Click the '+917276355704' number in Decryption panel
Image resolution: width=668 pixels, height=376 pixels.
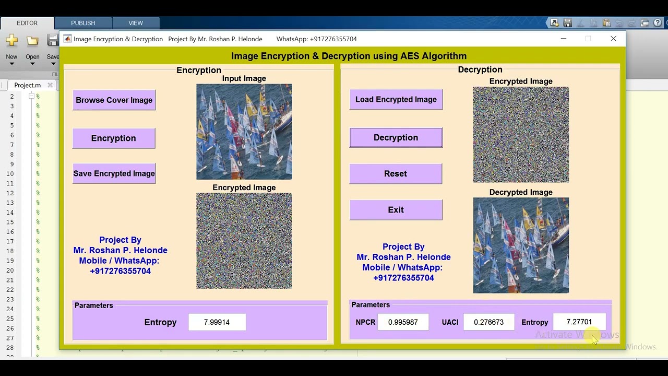click(403, 278)
